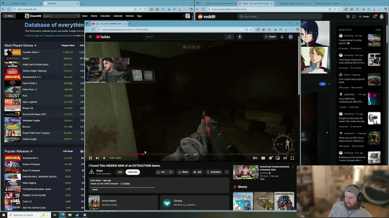
Task: Advance Reddit image carousel with next arrow
Action: point(327,133)
